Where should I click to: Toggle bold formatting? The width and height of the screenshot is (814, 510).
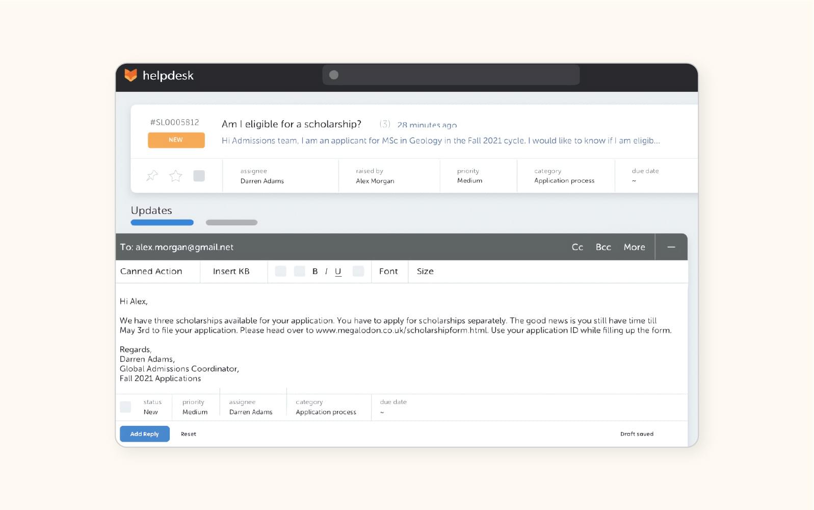pyautogui.click(x=315, y=272)
